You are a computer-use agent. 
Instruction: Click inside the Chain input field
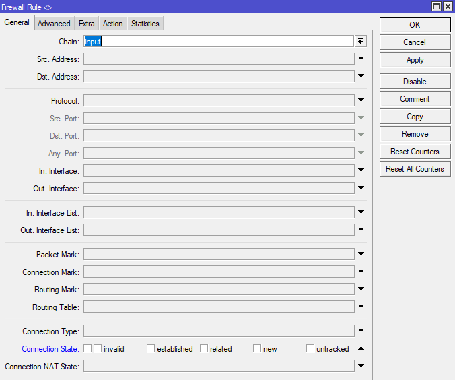[219, 41]
